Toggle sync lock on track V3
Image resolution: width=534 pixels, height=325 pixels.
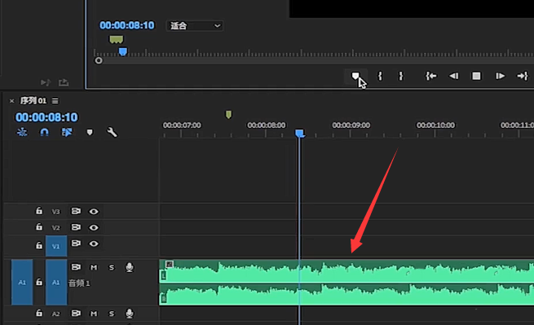pos(76,211)
